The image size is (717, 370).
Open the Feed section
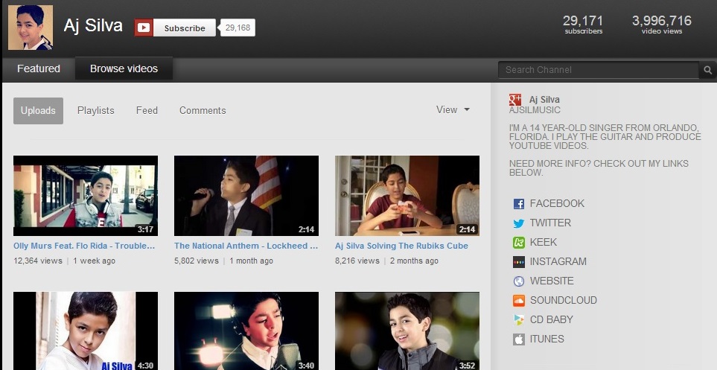147,110
